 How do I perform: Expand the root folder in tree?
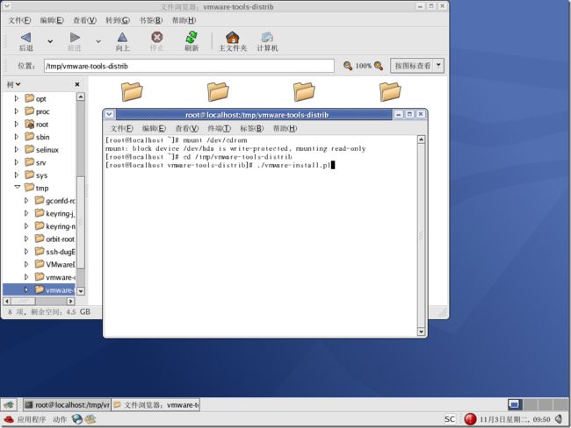click(x=17, y=124)
